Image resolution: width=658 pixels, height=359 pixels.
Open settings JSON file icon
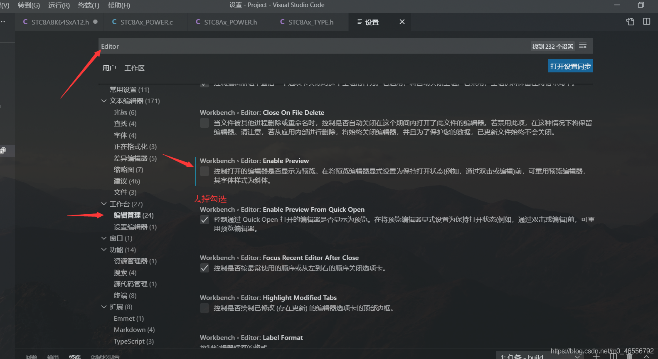[x=630, y=22]
